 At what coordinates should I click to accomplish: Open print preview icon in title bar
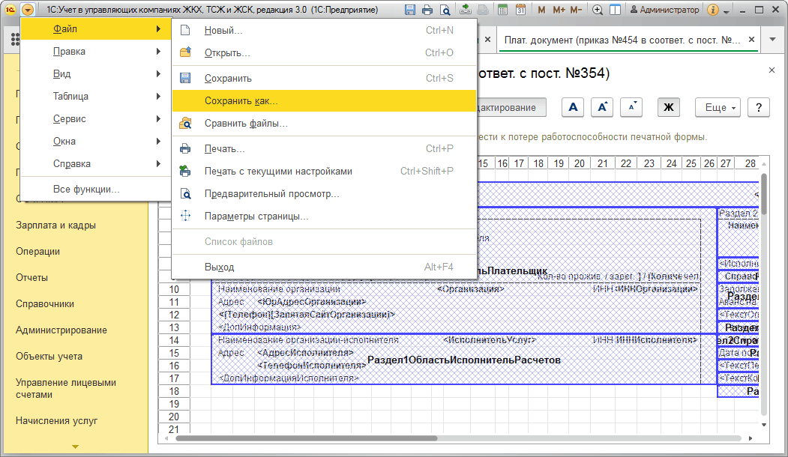click(x=445, y=10)
